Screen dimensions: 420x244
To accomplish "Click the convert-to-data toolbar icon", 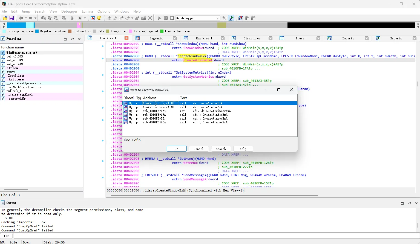I will click(x=115, y=18).
